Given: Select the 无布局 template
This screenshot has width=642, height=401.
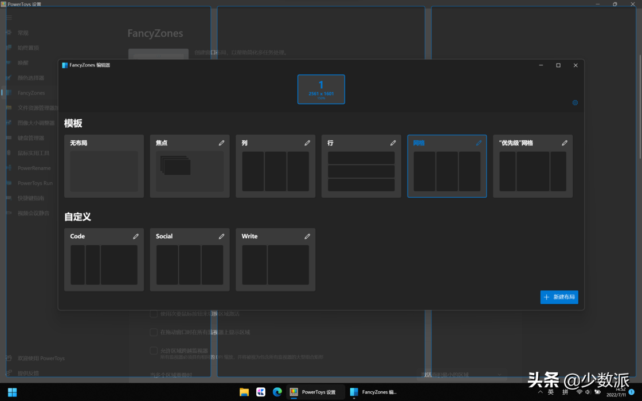Looking at the screenshot, I should click(104, 166).
